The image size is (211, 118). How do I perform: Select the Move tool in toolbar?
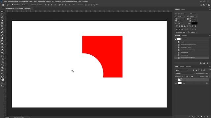click(2, 11)
